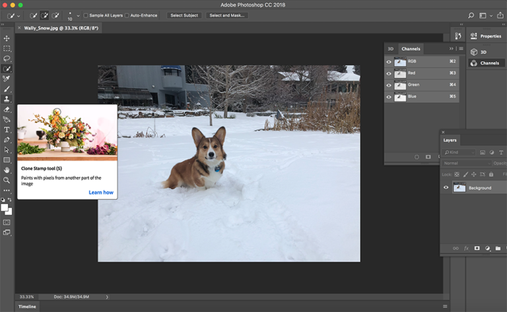Enable Auto-Enhance checkbox
Screen dimensions: 507x312
click(x=127, y=15)
